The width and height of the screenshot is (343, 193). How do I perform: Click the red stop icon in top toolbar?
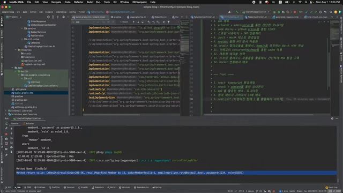(x=295, y=12)
